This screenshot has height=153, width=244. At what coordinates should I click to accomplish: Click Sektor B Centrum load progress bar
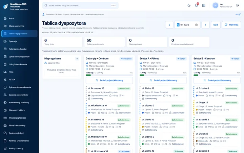tap(217, 75)
